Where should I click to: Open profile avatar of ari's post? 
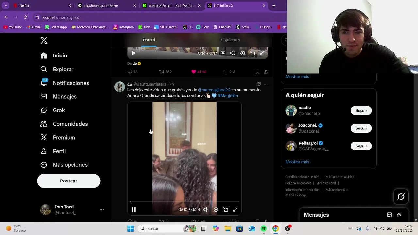pos(120,87)
